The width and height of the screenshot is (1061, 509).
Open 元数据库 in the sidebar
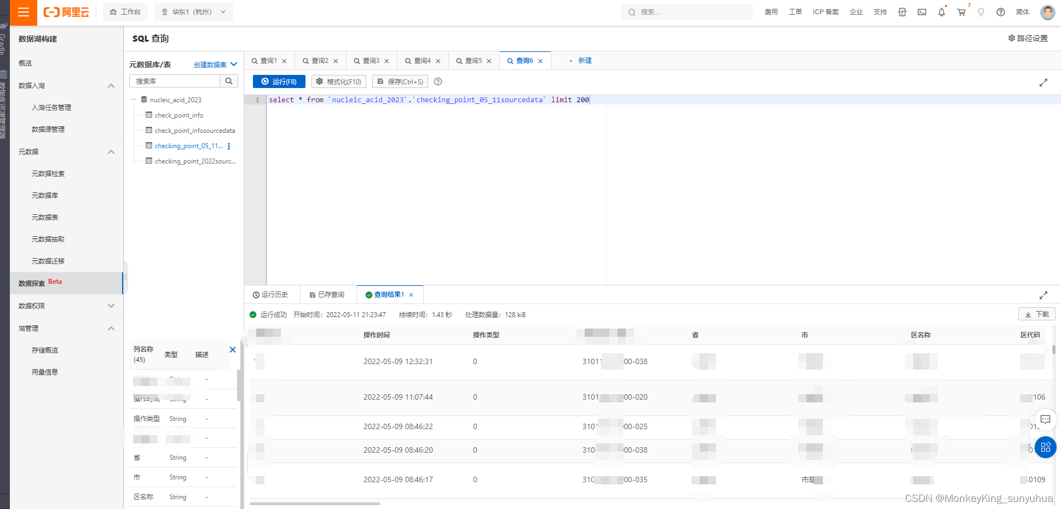pyautogui.click(x=45, y=196)
